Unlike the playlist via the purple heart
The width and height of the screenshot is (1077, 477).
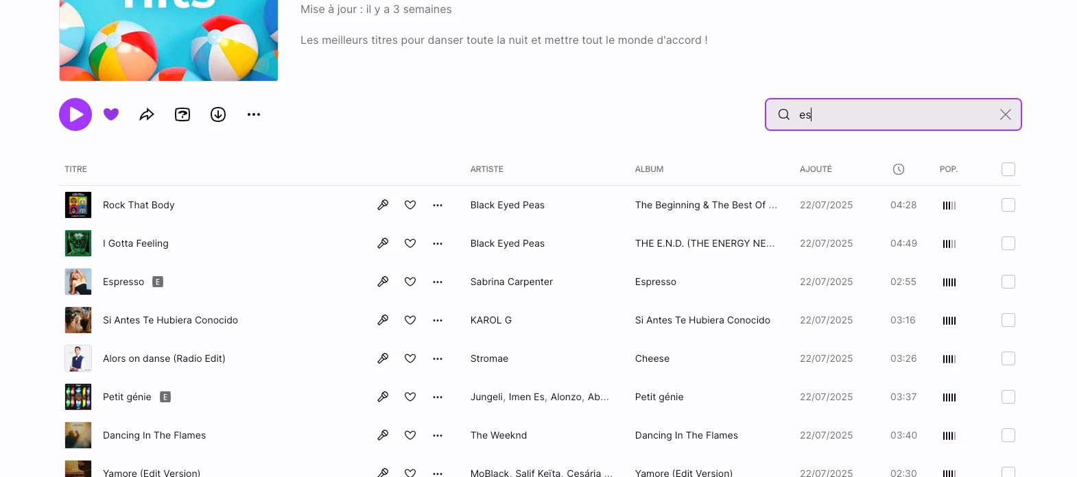coord(111,114)
